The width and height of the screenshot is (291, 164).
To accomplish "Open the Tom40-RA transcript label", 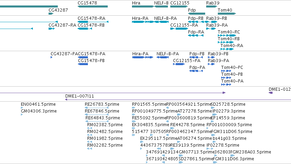I will coord(232,46).
